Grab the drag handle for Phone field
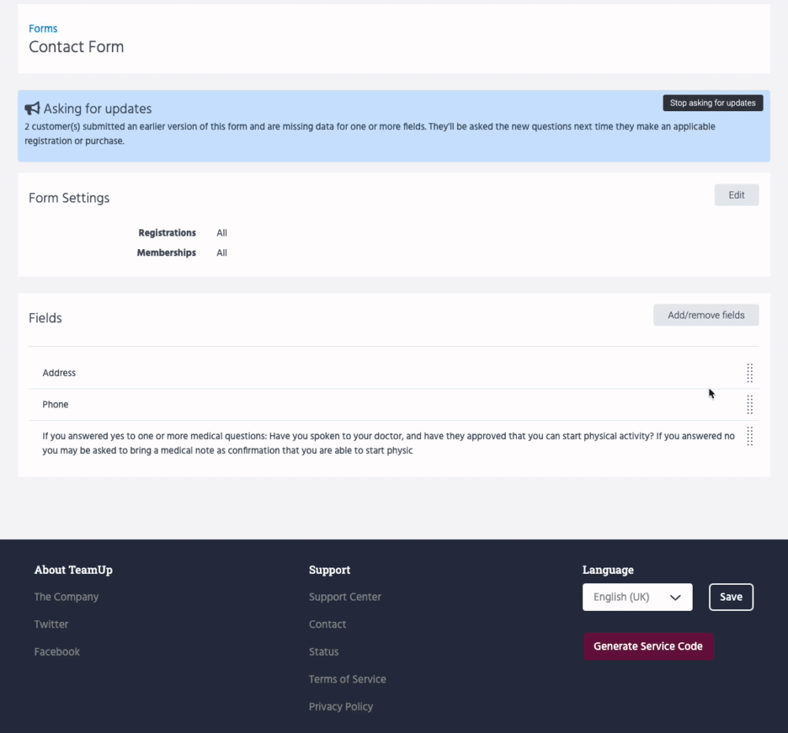Viewport: 788px width, 733px height. pyautogui.click(x=749, y=404)
